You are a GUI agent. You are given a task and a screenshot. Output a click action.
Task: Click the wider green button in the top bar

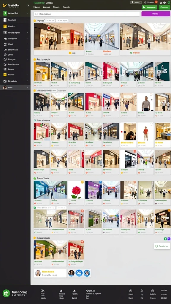click(x=149, y=7)
